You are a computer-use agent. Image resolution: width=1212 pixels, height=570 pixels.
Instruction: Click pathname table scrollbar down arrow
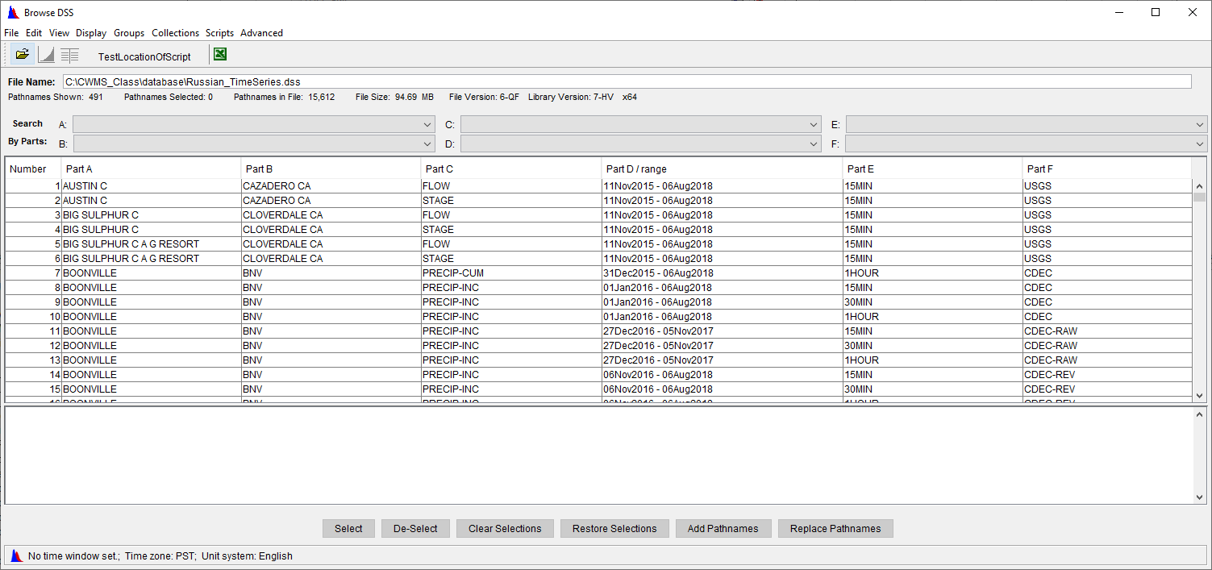pyautogui.click(x=1200, y=395)
